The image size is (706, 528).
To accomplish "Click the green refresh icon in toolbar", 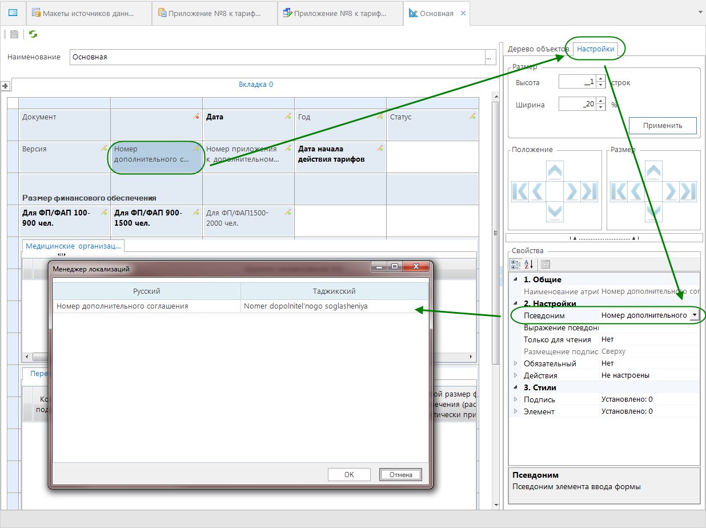I will tap(33, 34).
